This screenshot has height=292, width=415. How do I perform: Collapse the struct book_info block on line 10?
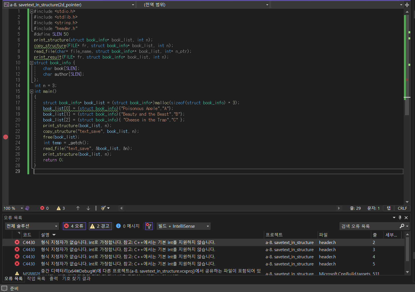[x=32, y=63]
